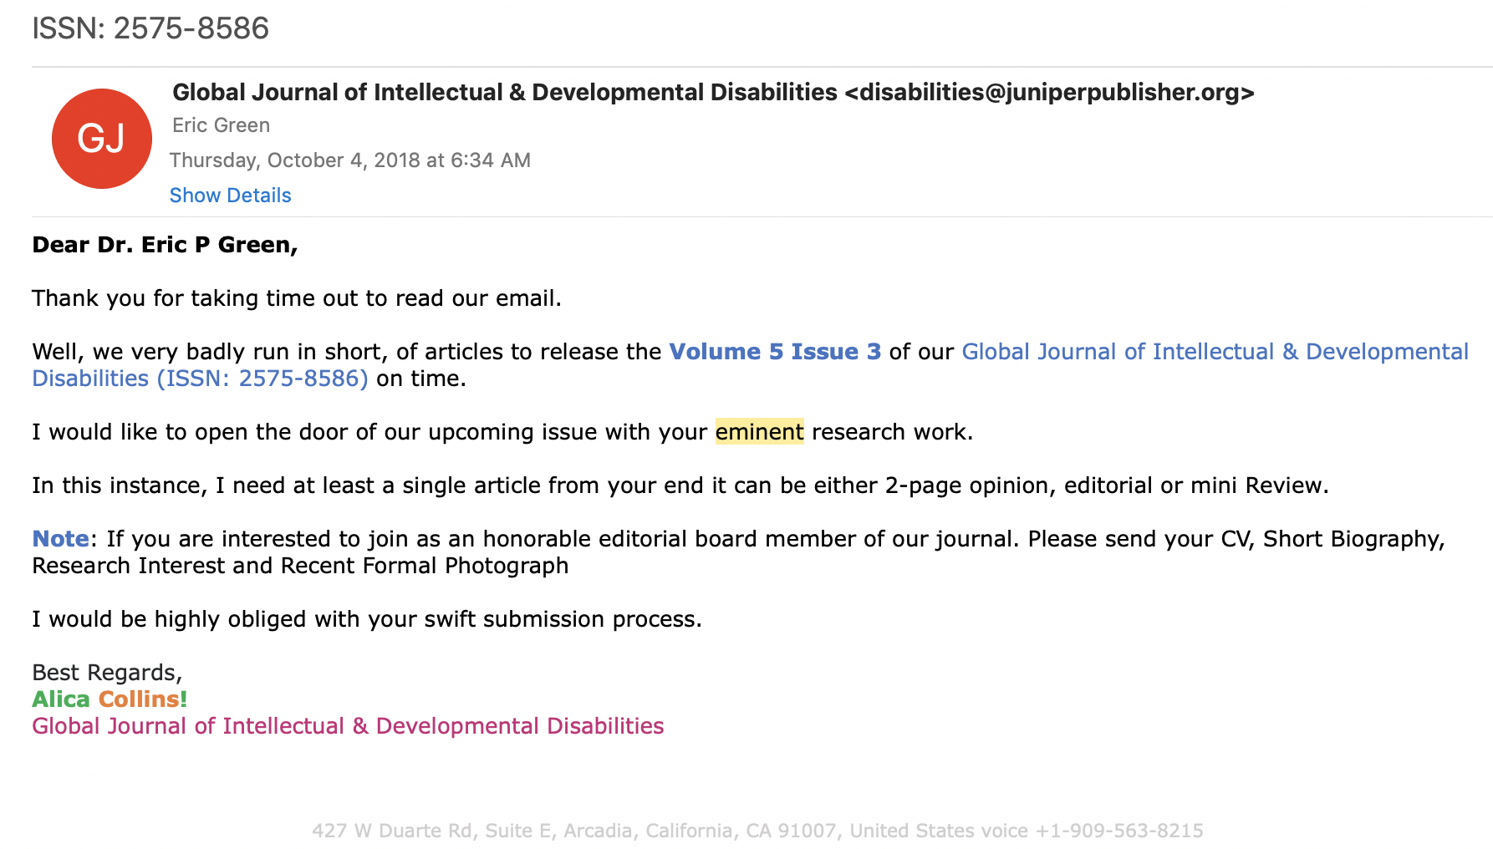1493x849 pixels.
Task: Click the pink journal name in signature
Action: point(348,726)
